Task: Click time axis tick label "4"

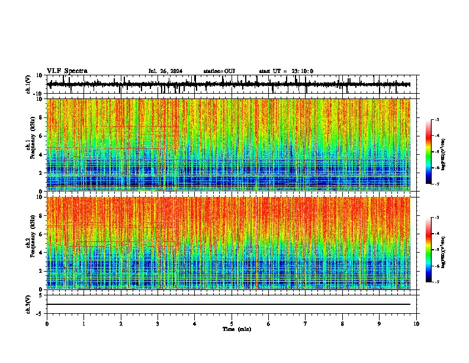Action: point(195,324)
